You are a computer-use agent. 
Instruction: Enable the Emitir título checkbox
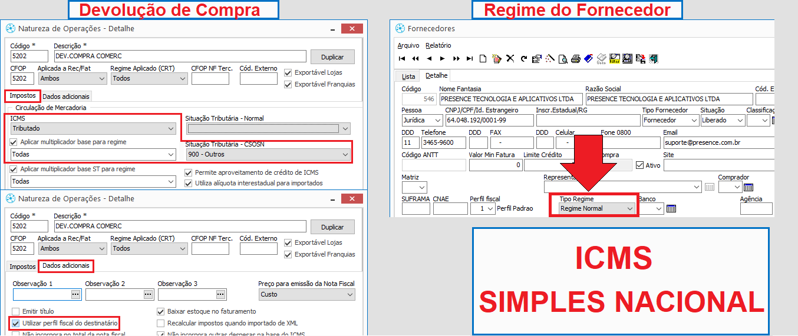pos(16,311)
